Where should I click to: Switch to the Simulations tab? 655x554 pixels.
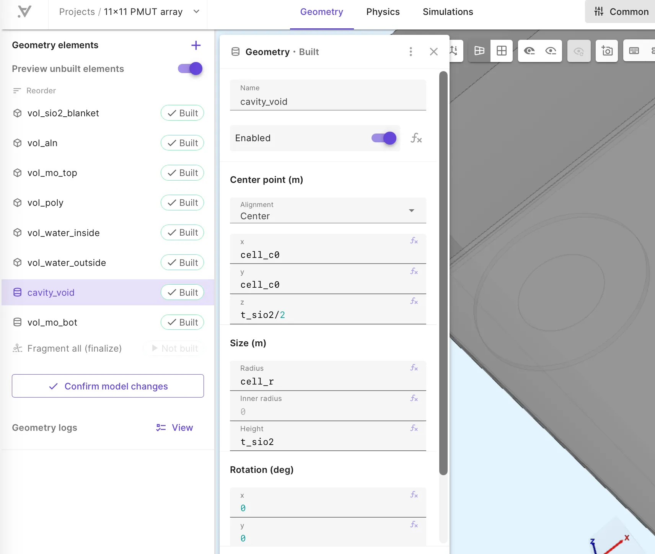[x=448, y=12]
